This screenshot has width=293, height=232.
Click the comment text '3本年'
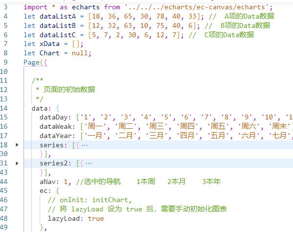coord(211,182)
